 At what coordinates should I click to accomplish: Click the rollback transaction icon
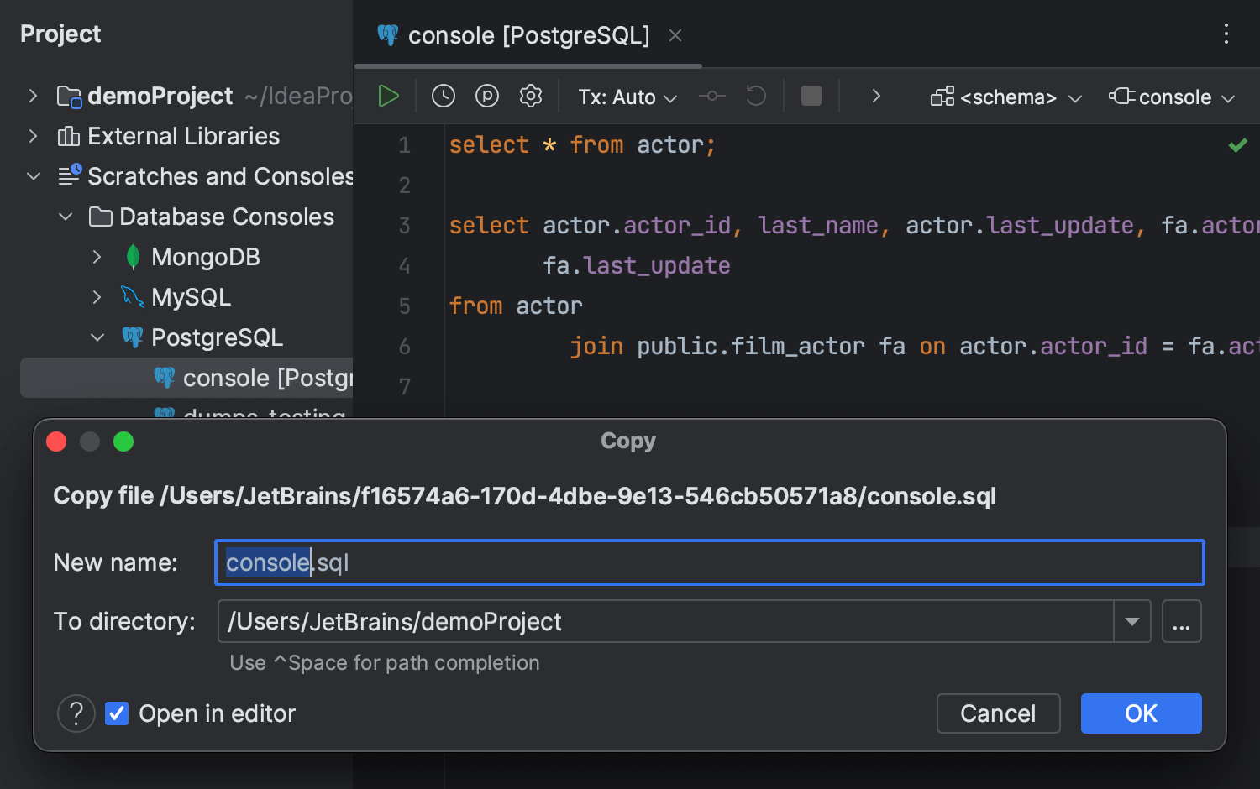tap(755, 96)
